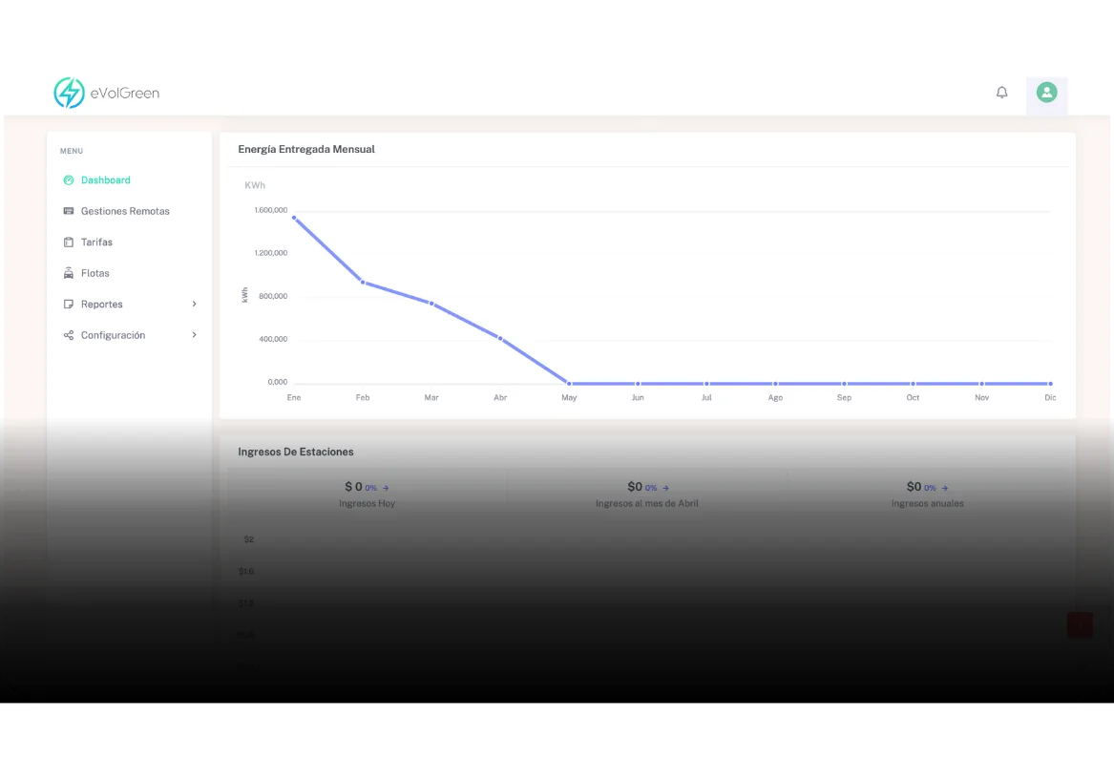Click the May data point on chart

pyautogui.click(x=569, y=384)
